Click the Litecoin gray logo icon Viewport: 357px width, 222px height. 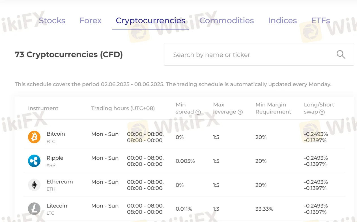click(x=34, y=209)
